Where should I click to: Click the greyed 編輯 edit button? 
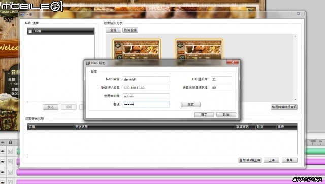pyautogui.click(x=69, y=107)
